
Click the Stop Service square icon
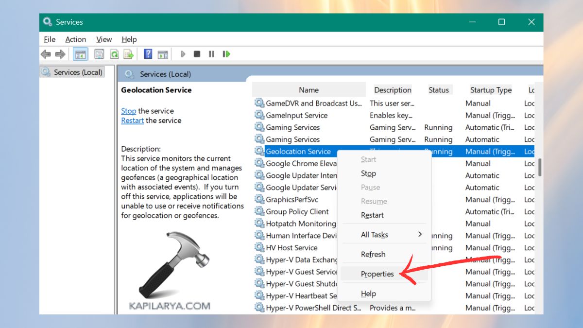pyautogui.click(x=197, y=54)
